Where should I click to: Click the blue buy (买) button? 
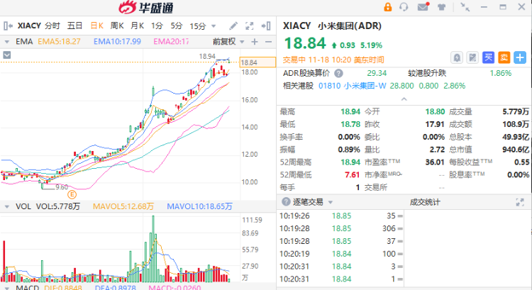point(488,57)
